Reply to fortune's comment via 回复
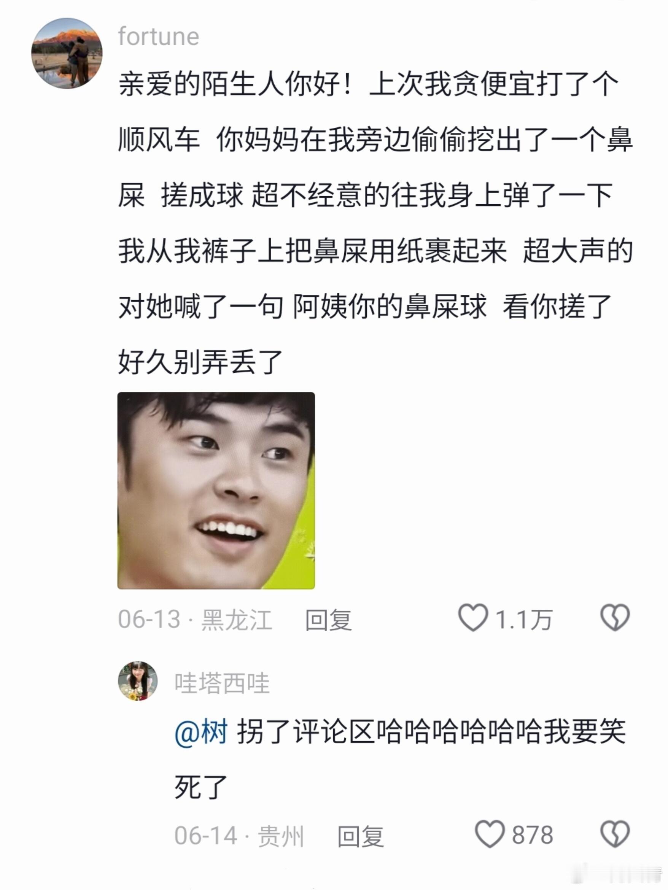The height and width of the screenshot is (890, 668). 328,620
